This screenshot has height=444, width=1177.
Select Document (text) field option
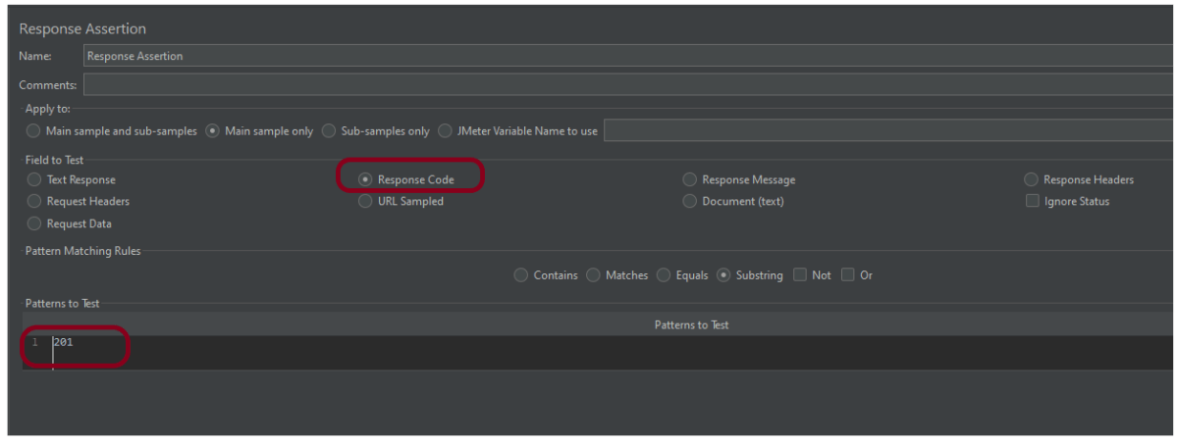tap(690, 202)
